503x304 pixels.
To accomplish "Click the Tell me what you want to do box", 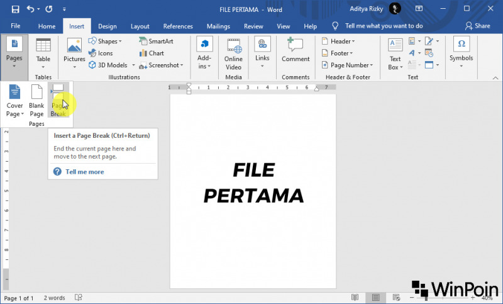I will 384,26.
